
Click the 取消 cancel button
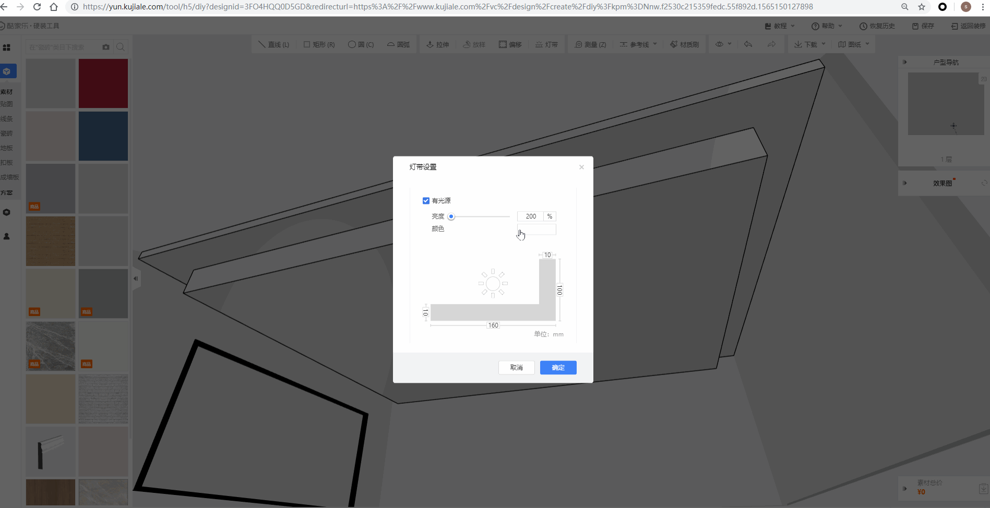(516, 368)
